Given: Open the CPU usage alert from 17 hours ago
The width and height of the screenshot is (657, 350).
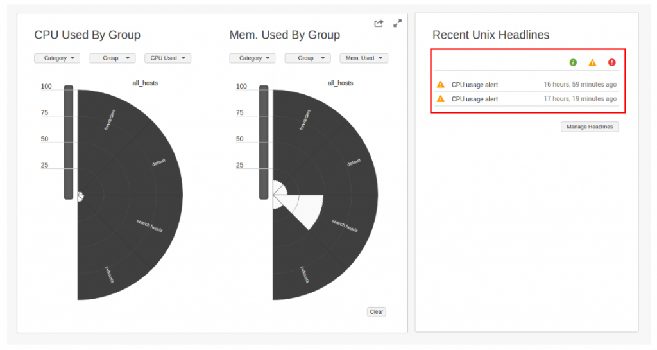Looking at the screenshot, I should pyautogui.click(x=475, y=100).
